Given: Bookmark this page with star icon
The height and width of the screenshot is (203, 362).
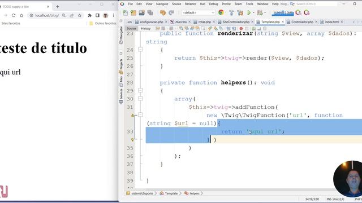Looking at the screenshot, I should pyautogui.click(x=80, y=15).
